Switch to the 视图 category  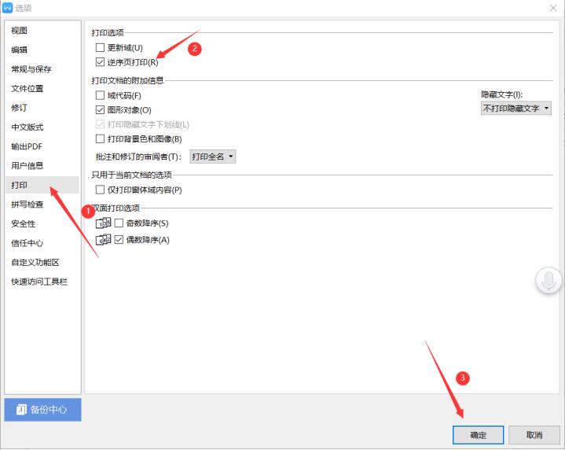42,31
